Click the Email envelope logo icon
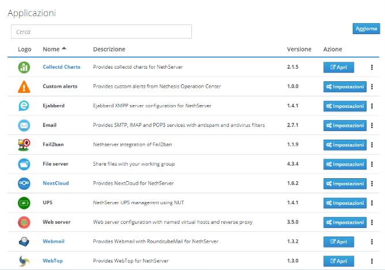The height and width of the screenshot is (270, 385). pyautogui.click(x=24, y=125)
